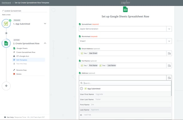Click Delete step option

pos(19,74)
